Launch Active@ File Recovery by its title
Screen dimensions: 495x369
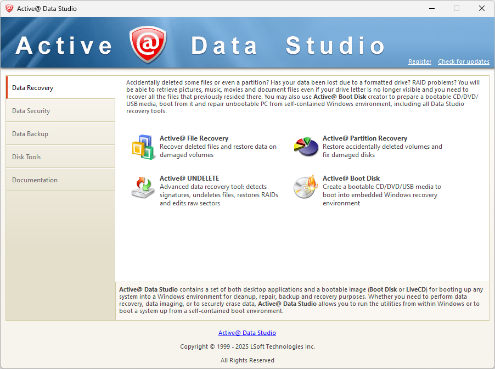[194, 138]
